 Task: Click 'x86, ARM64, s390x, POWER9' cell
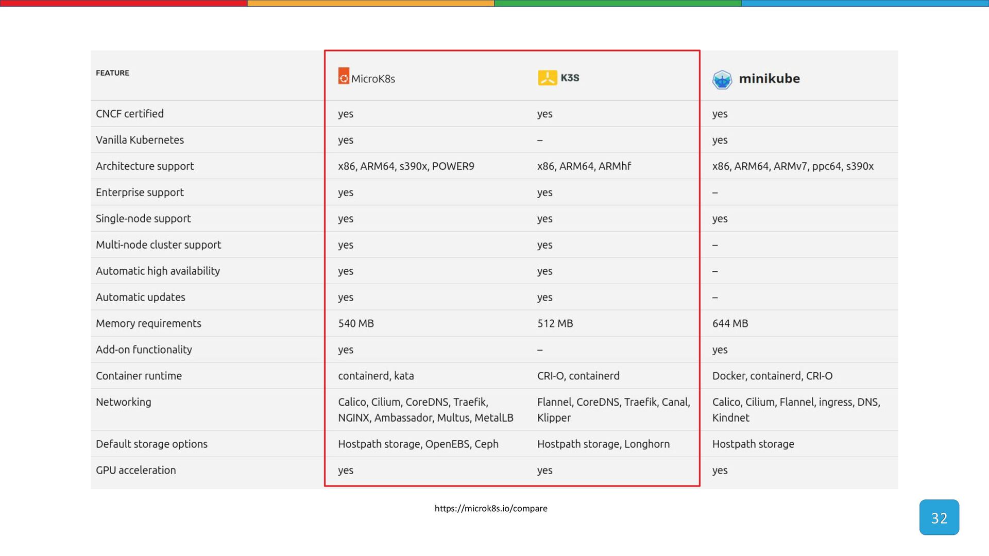(406, 166)
